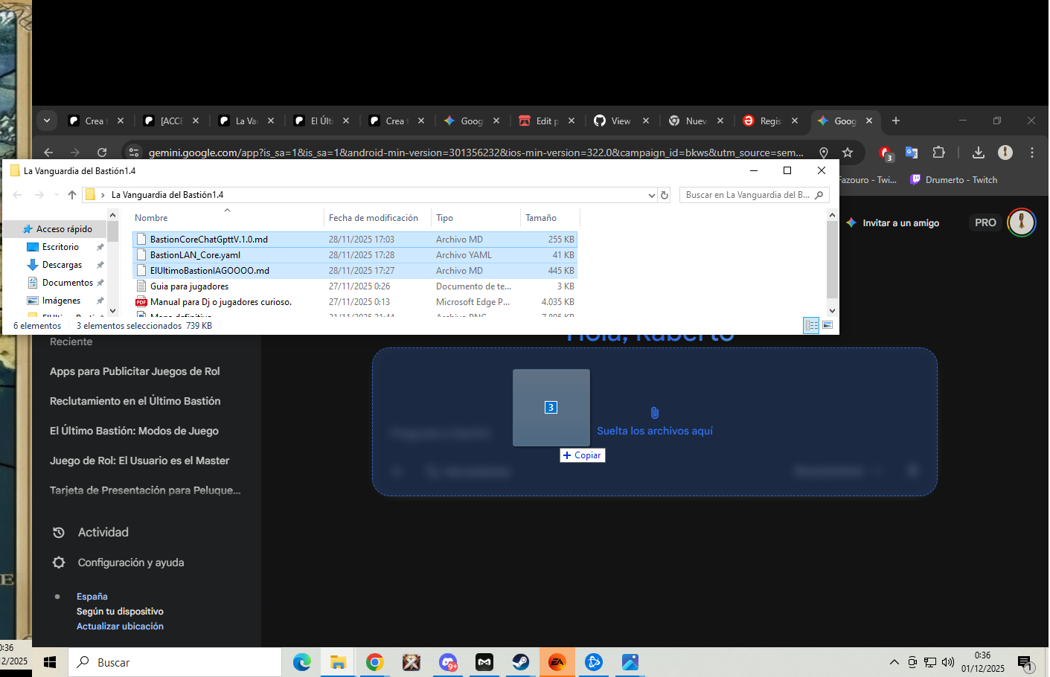Screen dimensions: 1050x677
Task: Open chat El Último Bastión: Modos de Juego
Action: [134, 431]
